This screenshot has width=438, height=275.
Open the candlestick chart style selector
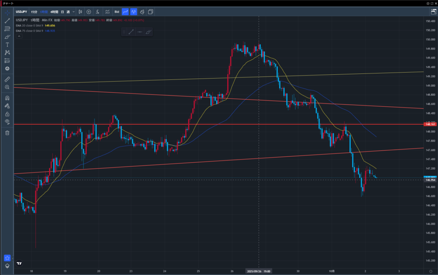click(x=80, y=12)
